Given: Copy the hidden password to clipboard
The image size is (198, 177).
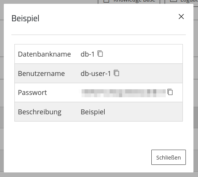Looking at the screenshot, I should tap(170, 92).
